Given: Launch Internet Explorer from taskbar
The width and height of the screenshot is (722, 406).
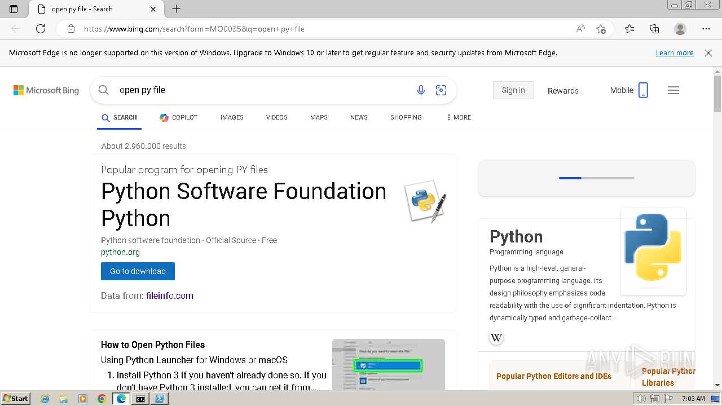Looking at the screenshot, I should click(x=45, y=399).
